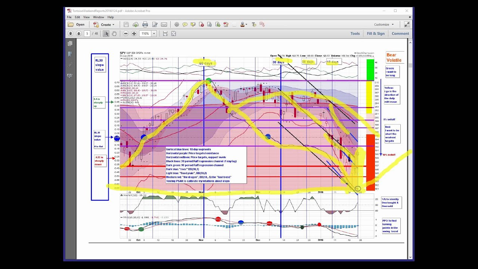Open the Page Thumbnails panel

pos(70,44)
